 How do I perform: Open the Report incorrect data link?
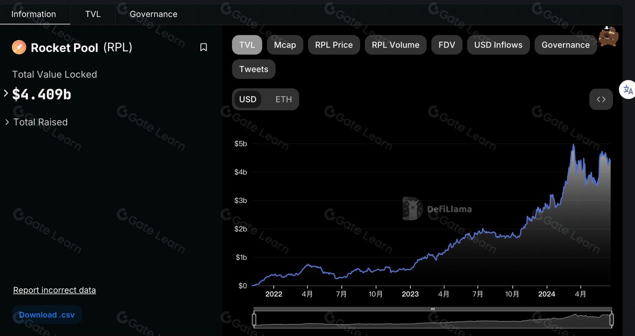tap(55, 290)
